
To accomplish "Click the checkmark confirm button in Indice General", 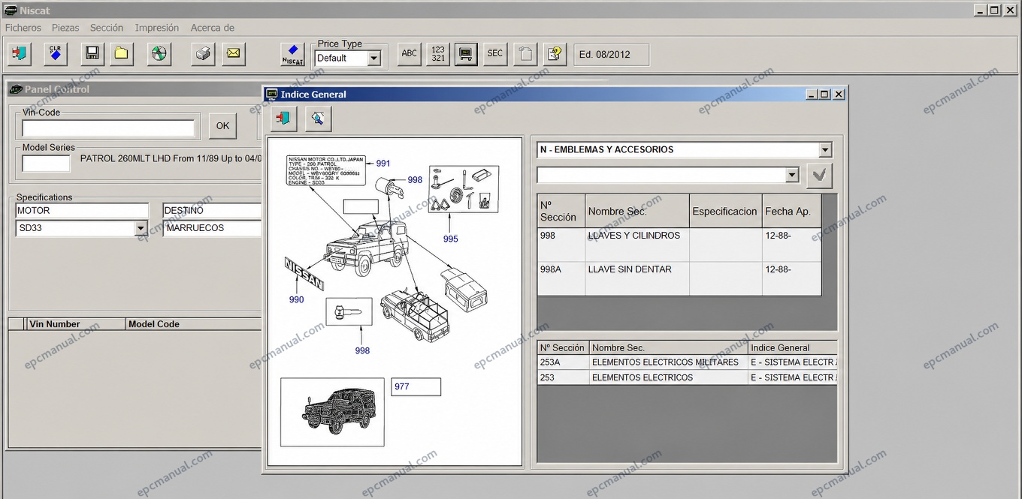I will click(819, 176).
